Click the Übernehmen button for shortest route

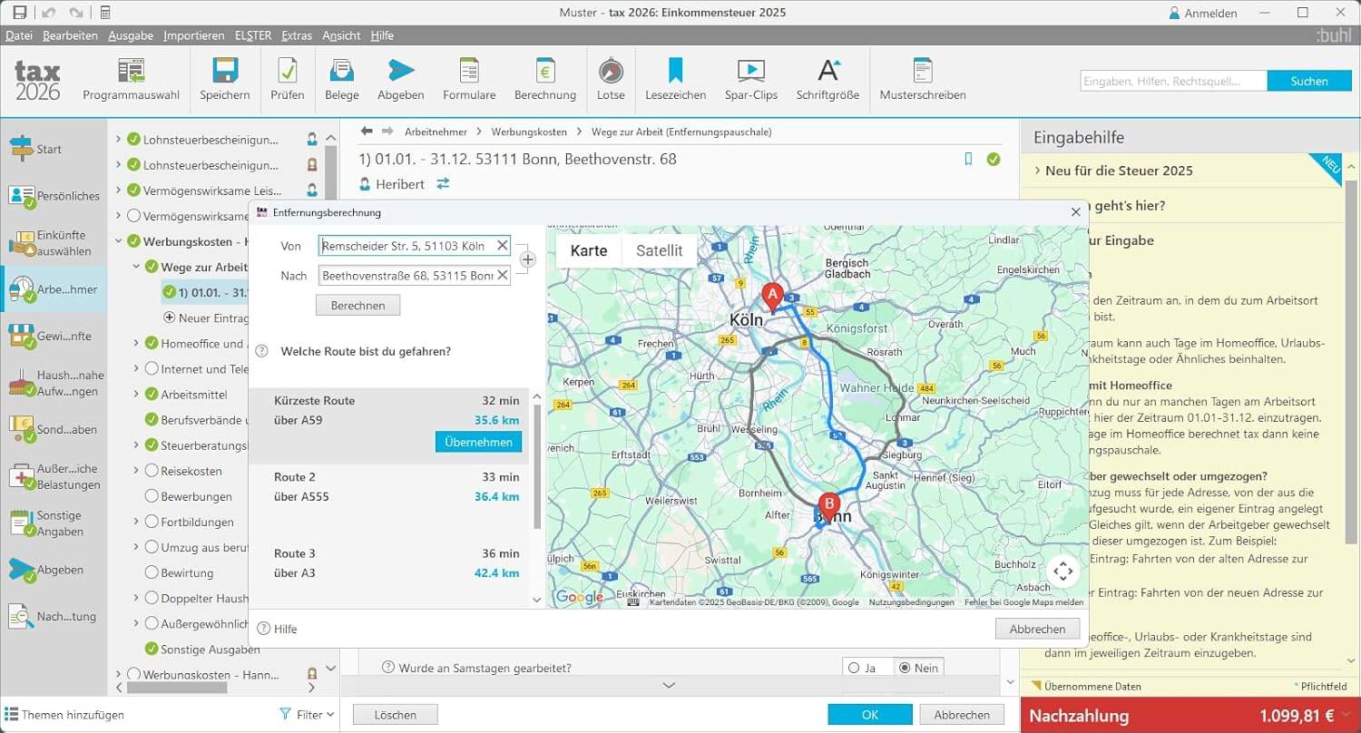tap(478, 443)
